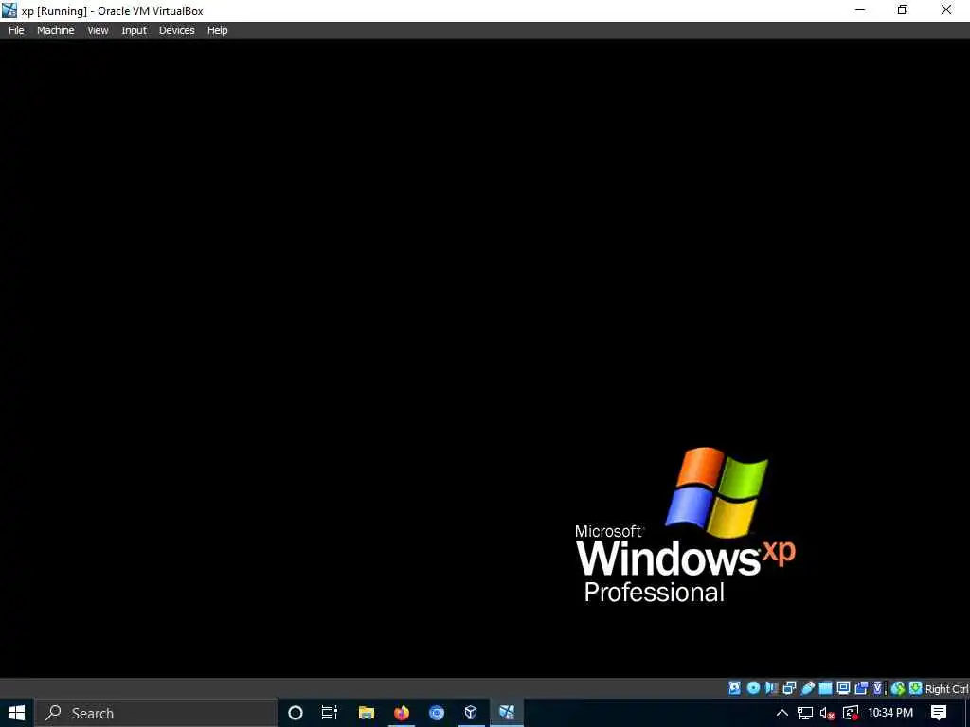Viewport: 970px width, 727px height.
Task: Click the mouse integration status icon
Action: 898,688
